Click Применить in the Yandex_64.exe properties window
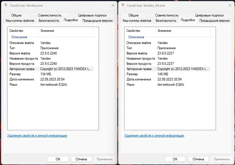This screenshot has width=235, height=165. click(x=222, y=159)
